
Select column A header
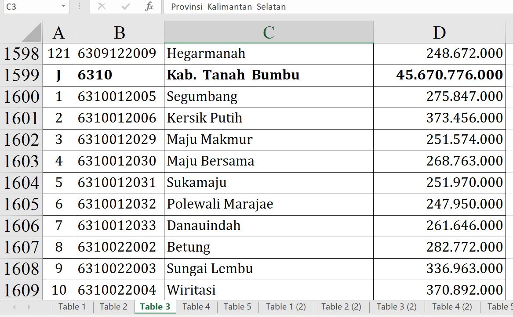tap(58, 32)
